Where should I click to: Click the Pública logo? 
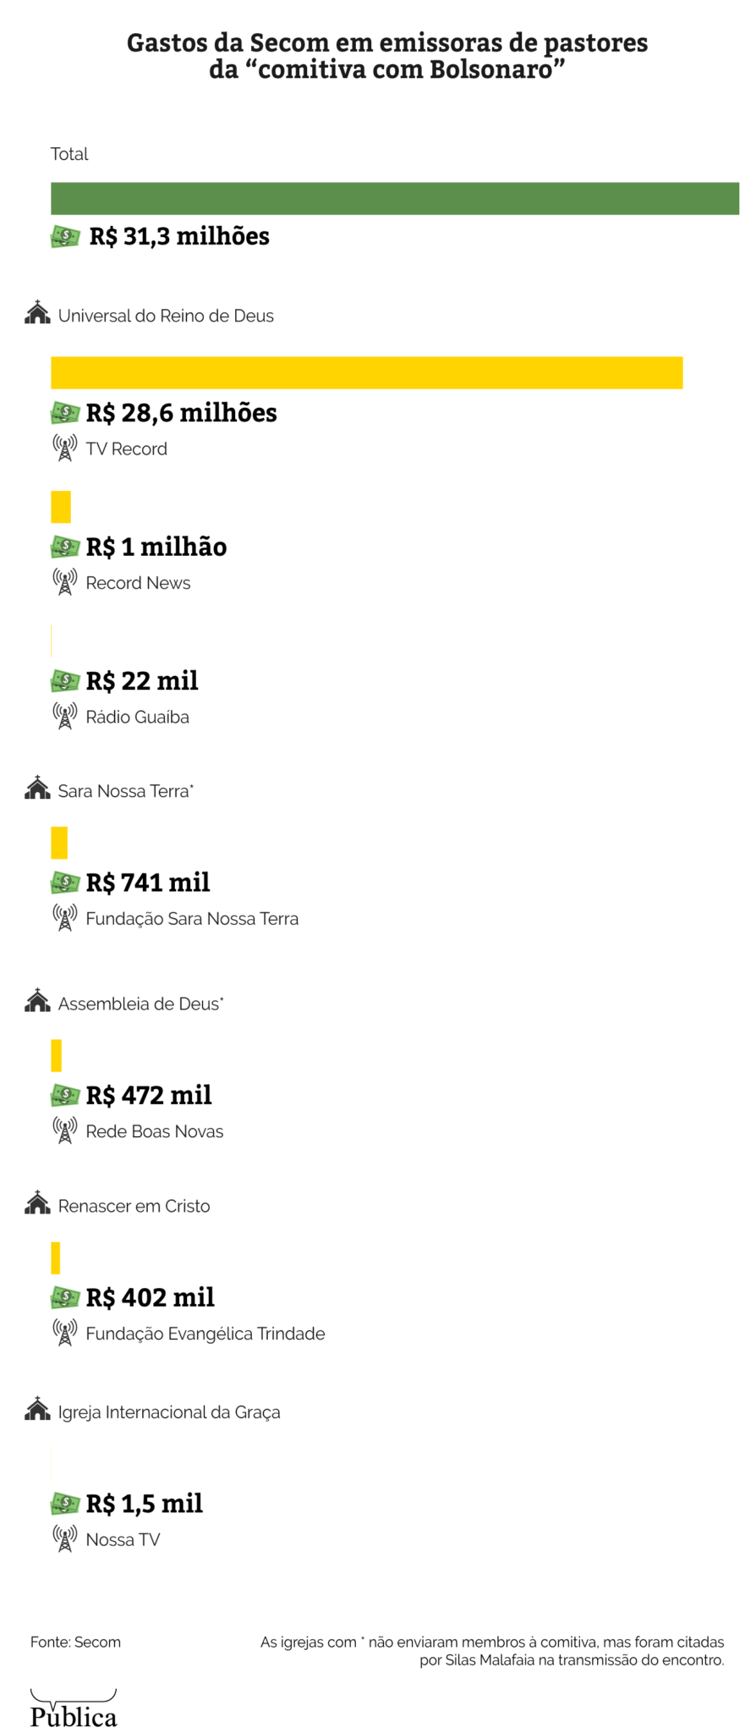click(74, 1709)
